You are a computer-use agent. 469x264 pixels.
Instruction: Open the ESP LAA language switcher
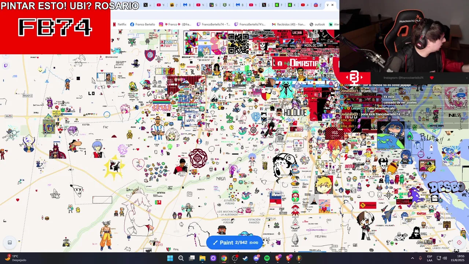tap(429, 258)
